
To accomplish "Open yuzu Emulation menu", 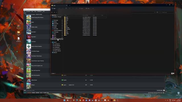I will pyautogui.click(x=28, y=11).
